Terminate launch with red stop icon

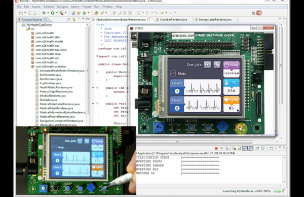(x=216, y=148)
